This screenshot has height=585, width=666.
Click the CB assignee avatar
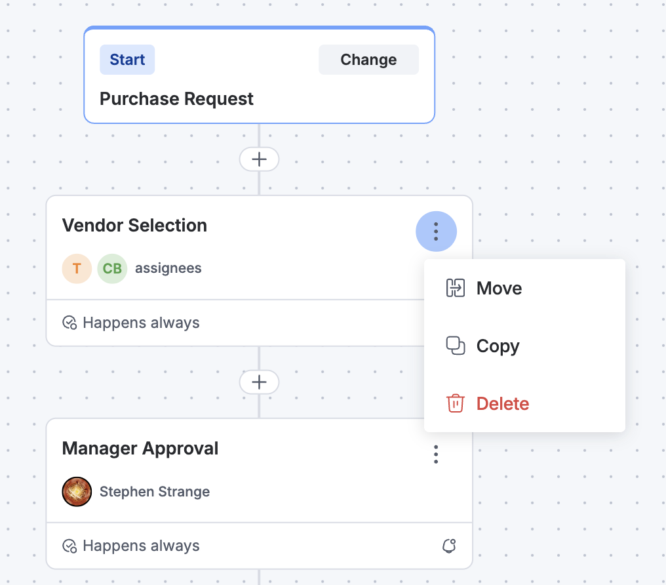(x=112, y=268)
